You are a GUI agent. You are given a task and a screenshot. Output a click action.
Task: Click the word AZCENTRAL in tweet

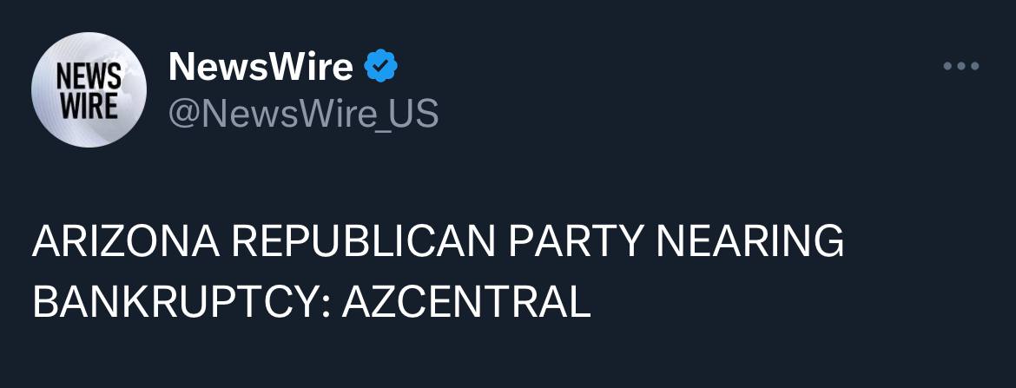466,303
